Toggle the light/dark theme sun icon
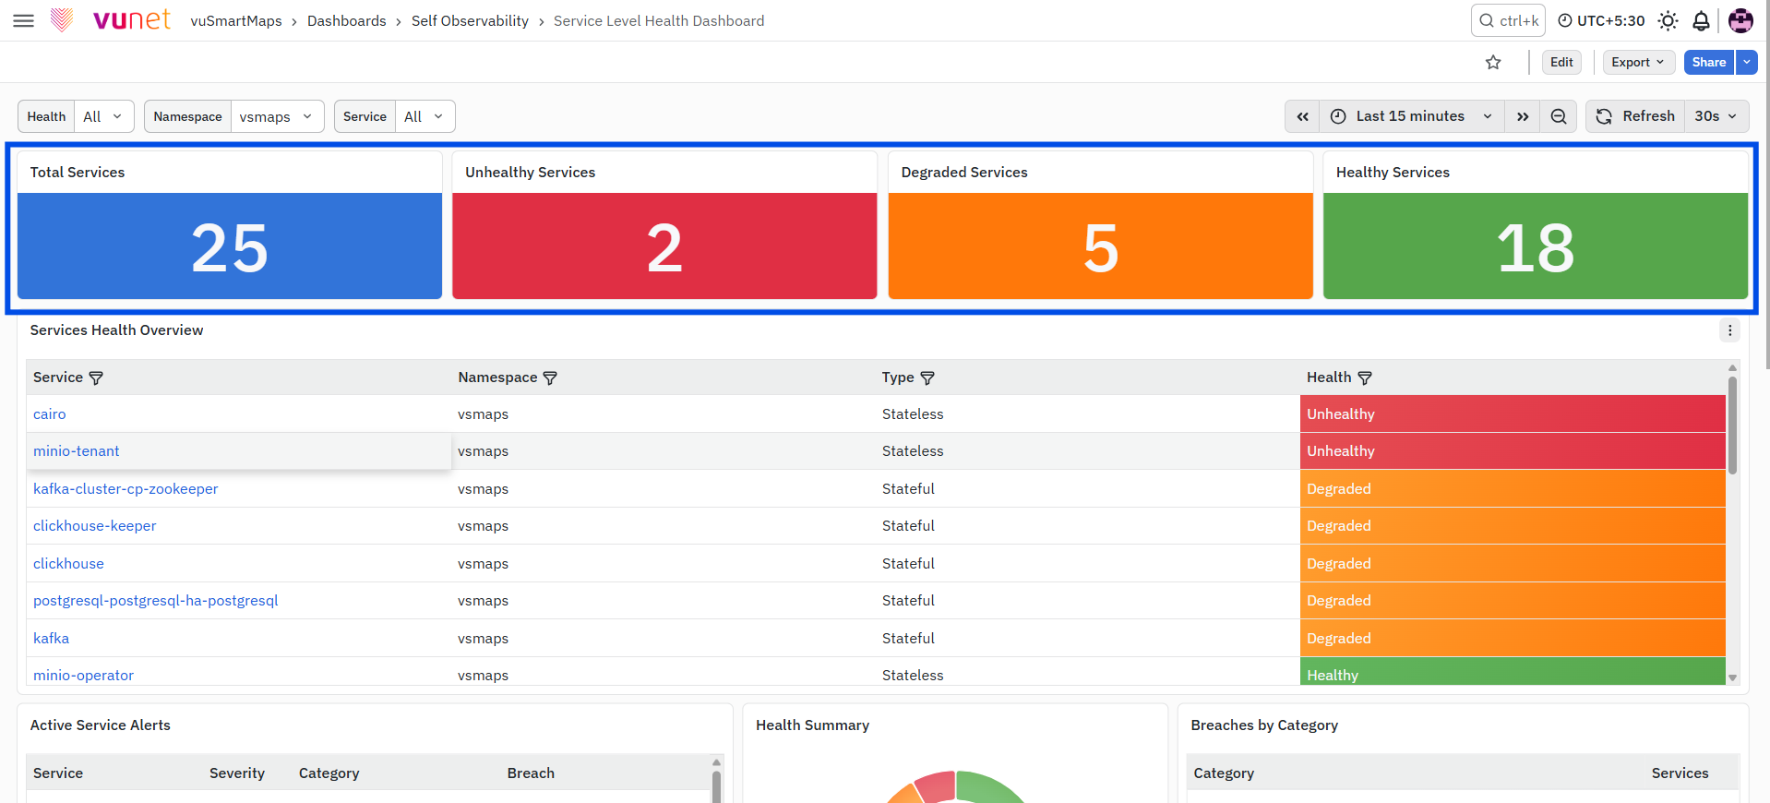The width and height of the screenshot is (1770, 803). coord(1668,20)
